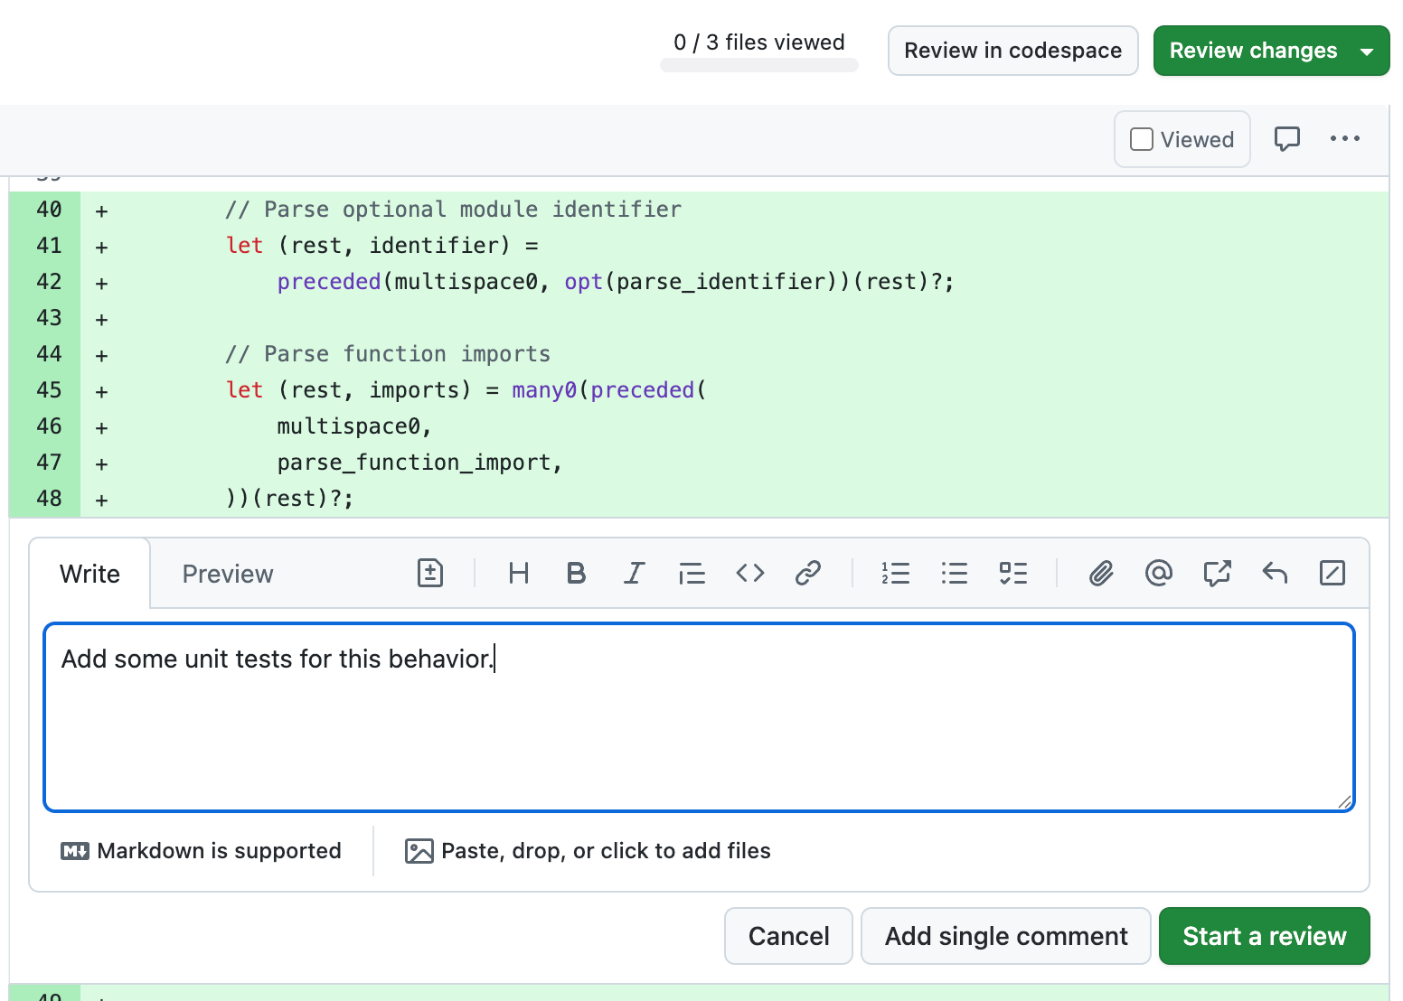Viewport: 1403px width, 1001px height.
Task: Open Review in codespace
Action: click(x=1012, y=51)
